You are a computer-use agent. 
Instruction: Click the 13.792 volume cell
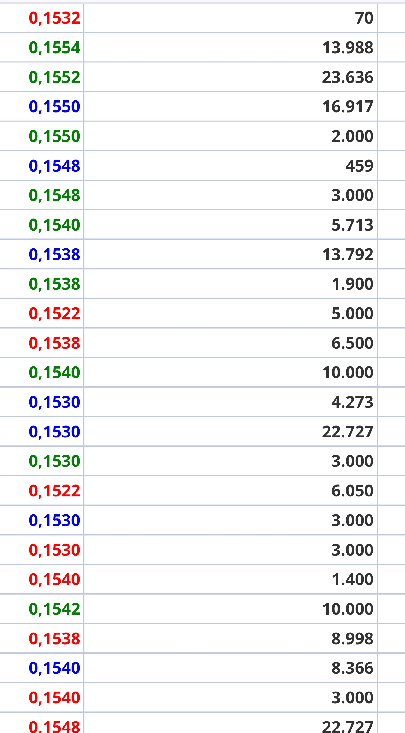(348, 254)
